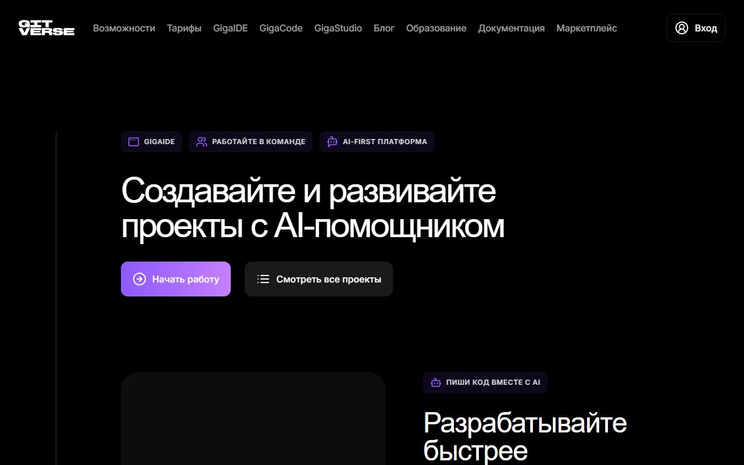Screen dimensions: 744x465
Task: Click the Вход login button
Action: [x=696, y=28]
